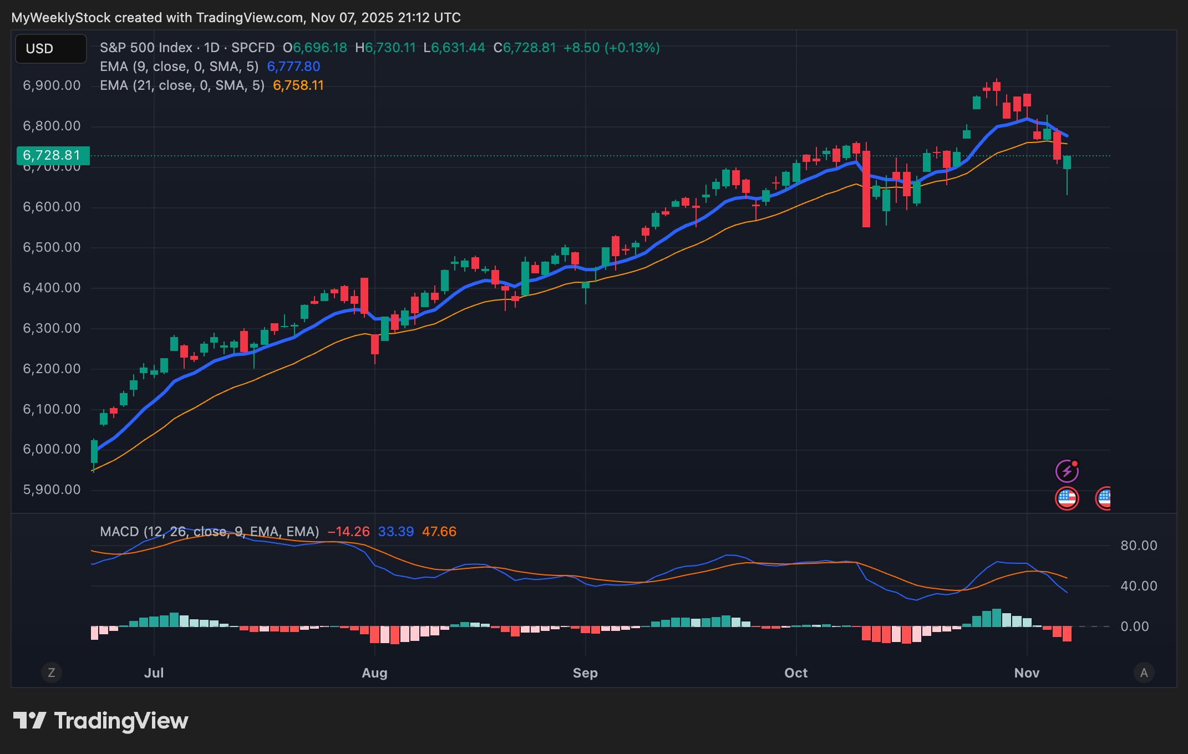Click the 80.00 MACD scale label
The height and width of the screenshot is (754, 1188).
coord(1139,546)
